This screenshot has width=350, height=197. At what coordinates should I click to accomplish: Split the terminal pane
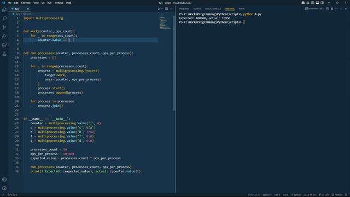click(328, 9)
